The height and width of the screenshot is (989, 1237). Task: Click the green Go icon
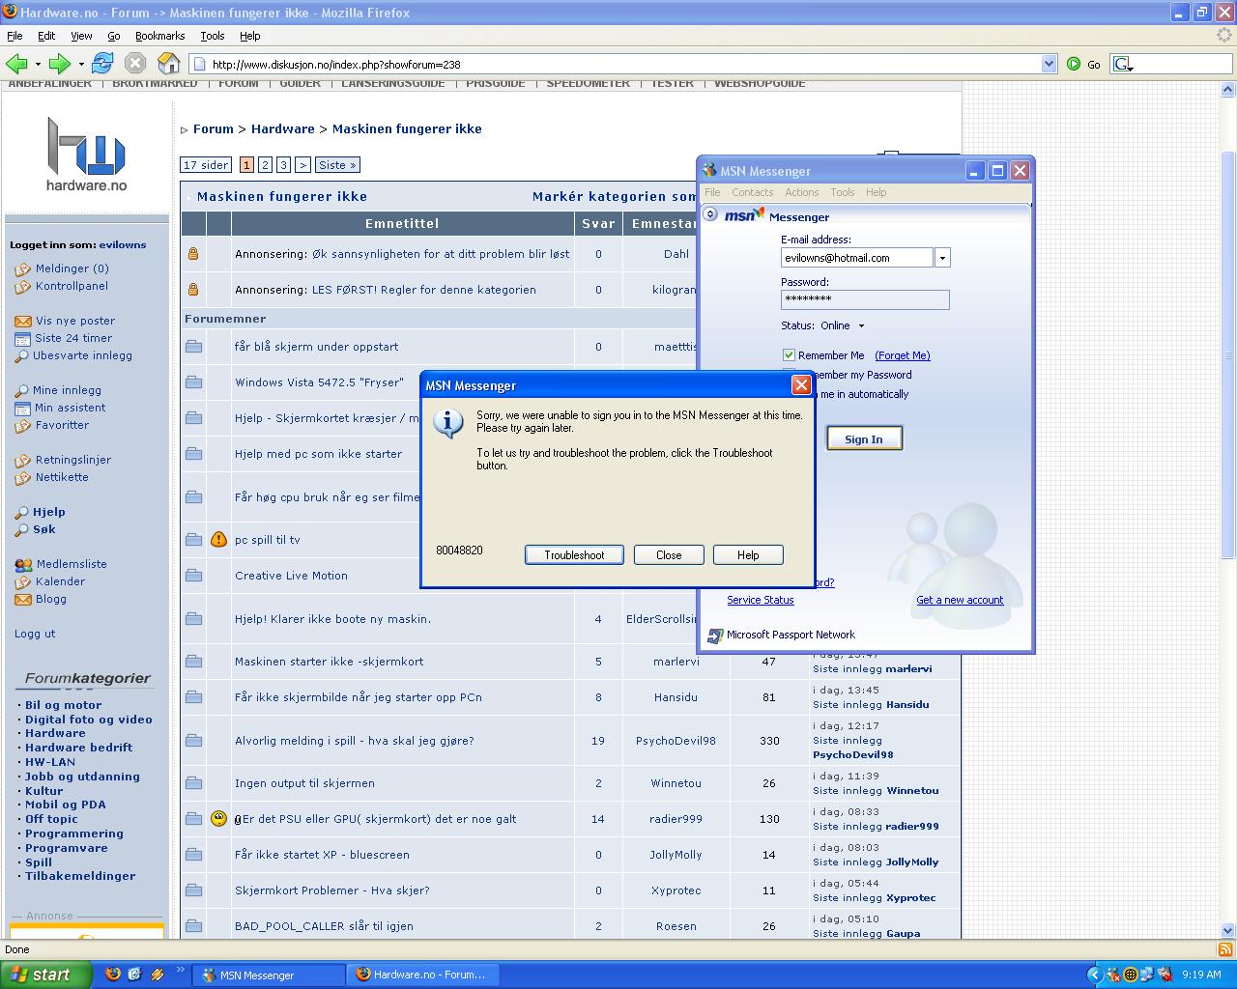pos(1074,64)
